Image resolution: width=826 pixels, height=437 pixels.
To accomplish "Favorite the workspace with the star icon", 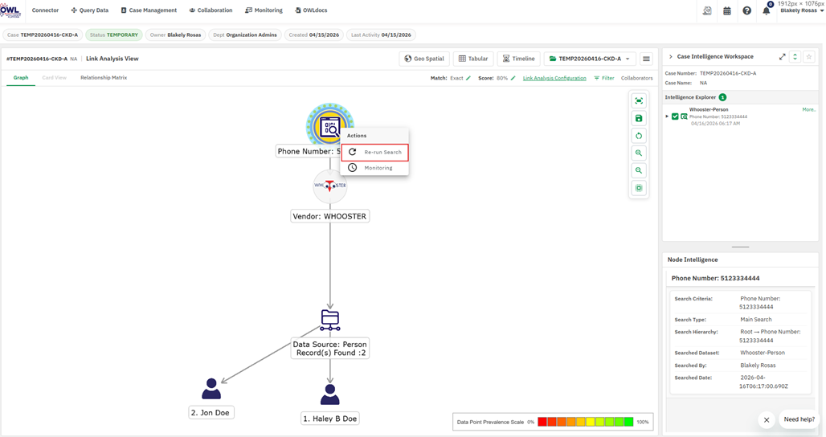I will pos(809,57).
